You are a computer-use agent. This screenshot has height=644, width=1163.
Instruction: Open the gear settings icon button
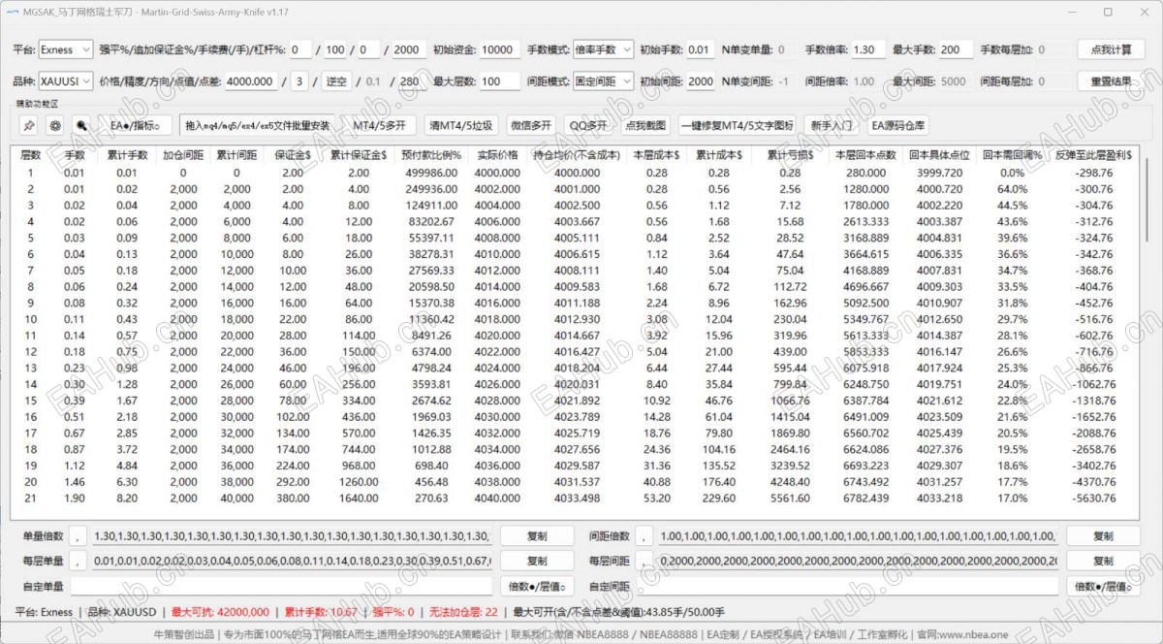[55, 126]
